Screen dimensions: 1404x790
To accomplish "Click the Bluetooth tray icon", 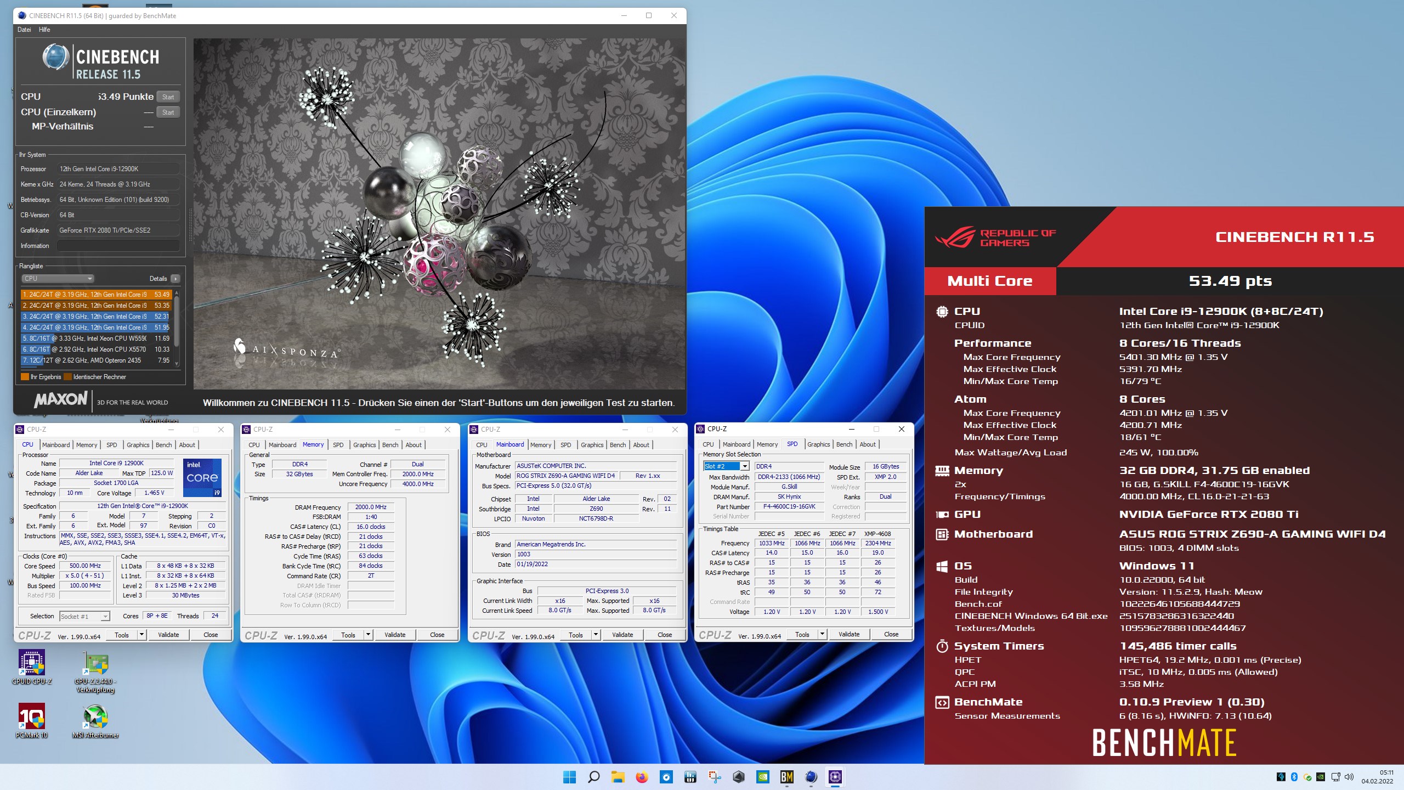I will pos(1294,777).
